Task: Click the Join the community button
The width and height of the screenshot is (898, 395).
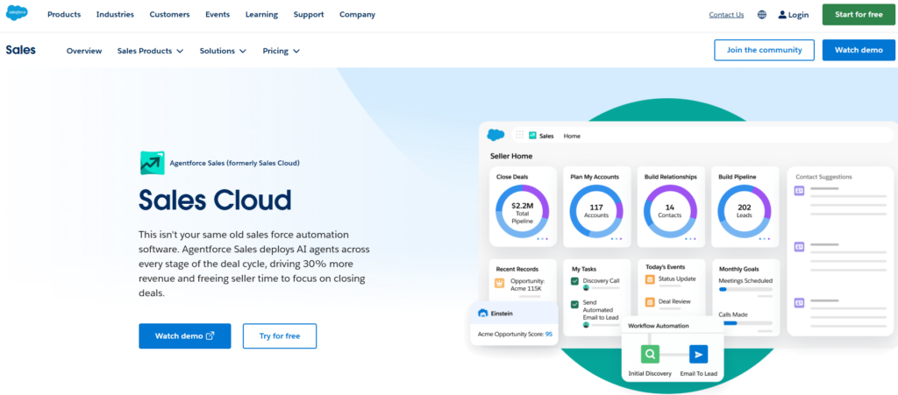Action: (x=764, y=50)
